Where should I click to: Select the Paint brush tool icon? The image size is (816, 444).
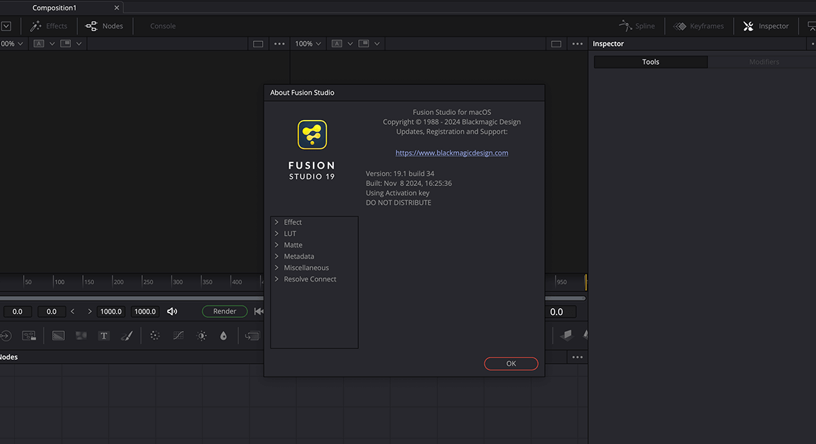click(126, 336)
